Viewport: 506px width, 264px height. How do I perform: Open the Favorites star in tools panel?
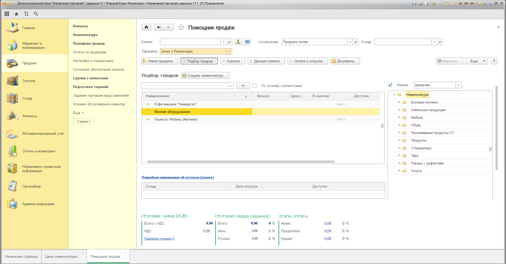16,14
